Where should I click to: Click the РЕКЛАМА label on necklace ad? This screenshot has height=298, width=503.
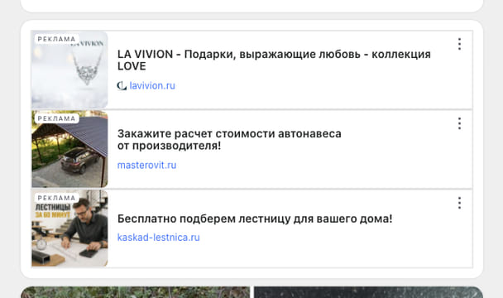click(56, 39)
